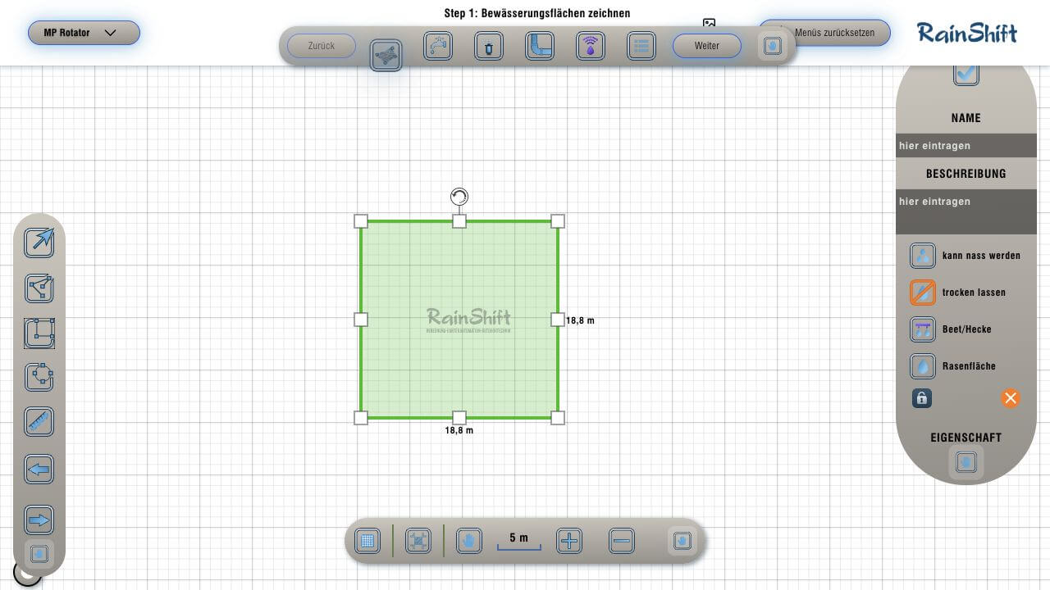Select the Beet/Hecke option

point(952,329)
